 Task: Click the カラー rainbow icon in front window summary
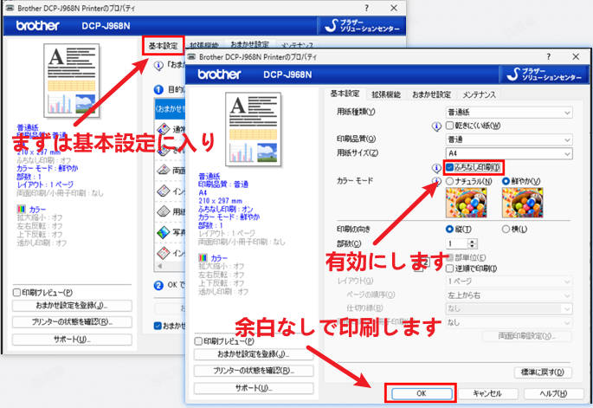(203, 258)
